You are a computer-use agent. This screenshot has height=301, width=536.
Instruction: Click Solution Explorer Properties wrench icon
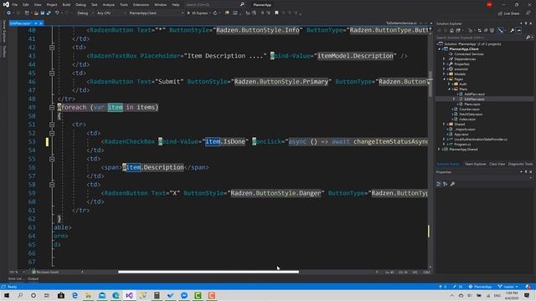click(x=512, y=31)
